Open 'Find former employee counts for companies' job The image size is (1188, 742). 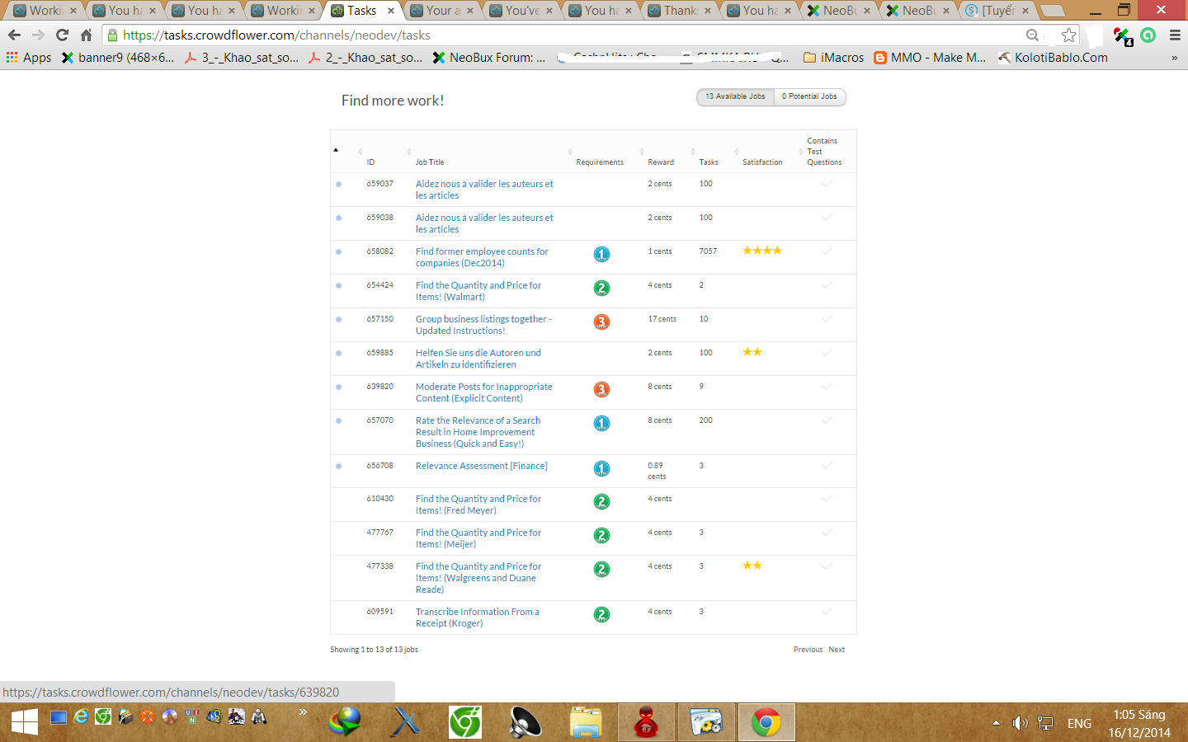[482, 257]
